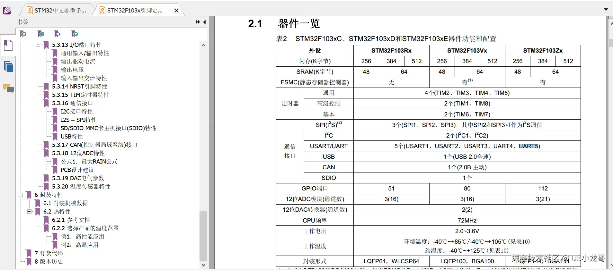This screenshot has width=613, height=270.
Task: Go to bookmark 5.3.14 NRST引脚特性
Action: tap(80, 87)
